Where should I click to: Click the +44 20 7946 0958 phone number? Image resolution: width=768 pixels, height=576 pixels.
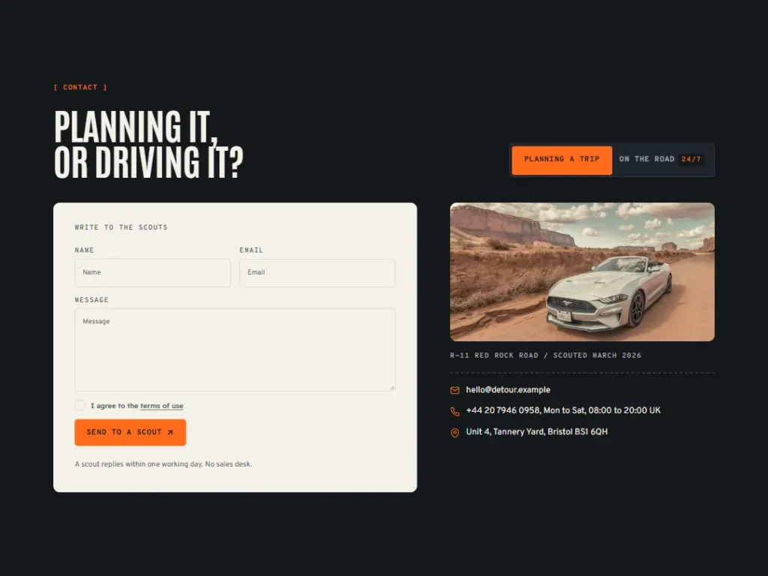(x=502, y=410)
